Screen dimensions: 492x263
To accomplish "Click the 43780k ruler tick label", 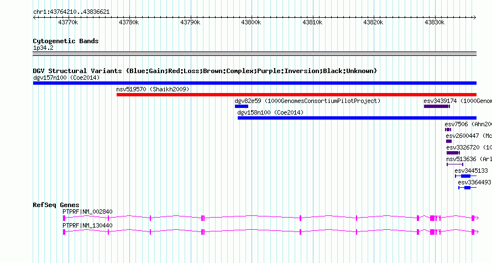I will [129, 22].
